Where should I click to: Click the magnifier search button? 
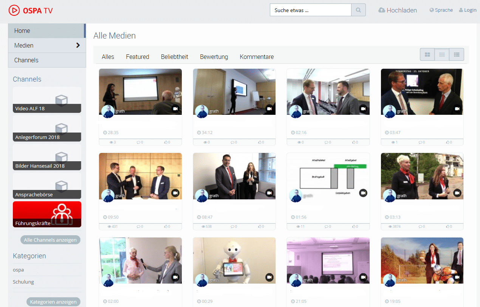click(358, 10)
